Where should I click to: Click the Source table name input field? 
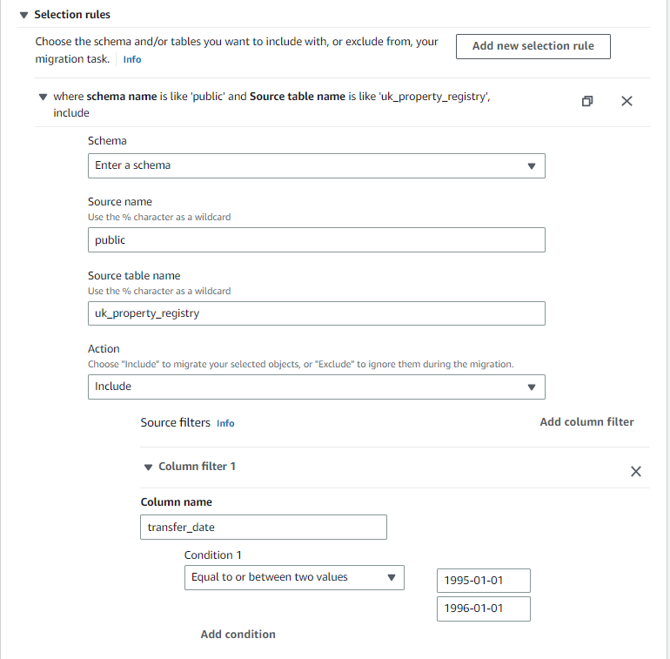316,313
